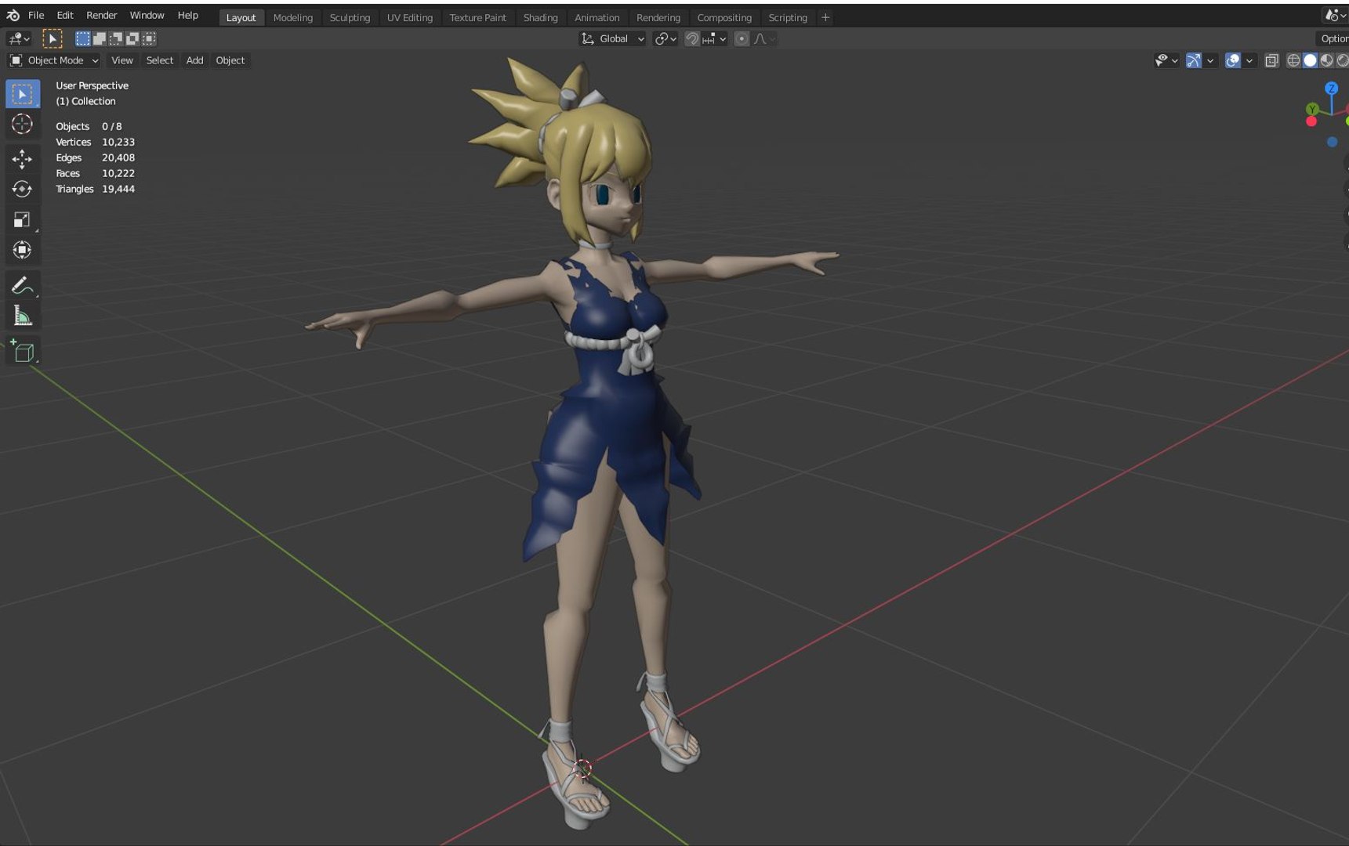Open the object visibility and selectability dropdown

click(1166, 60)
